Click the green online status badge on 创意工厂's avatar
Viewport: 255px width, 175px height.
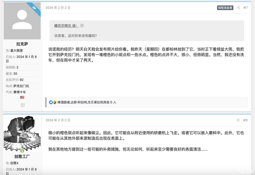[22, 151]
